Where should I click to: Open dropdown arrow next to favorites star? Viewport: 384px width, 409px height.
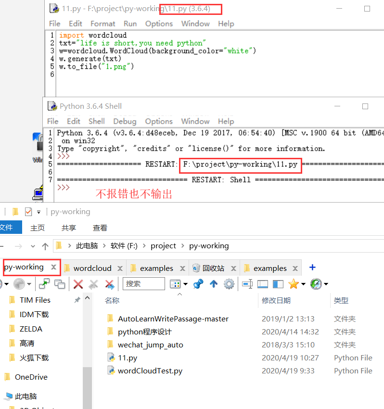pyautogui.click(x=303, y=284)
